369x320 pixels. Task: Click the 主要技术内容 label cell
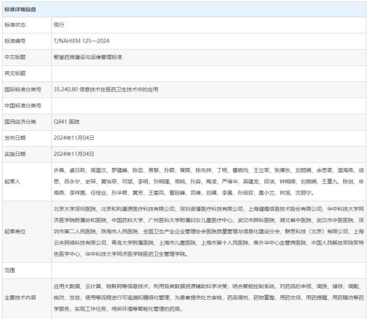click(27, 297)
